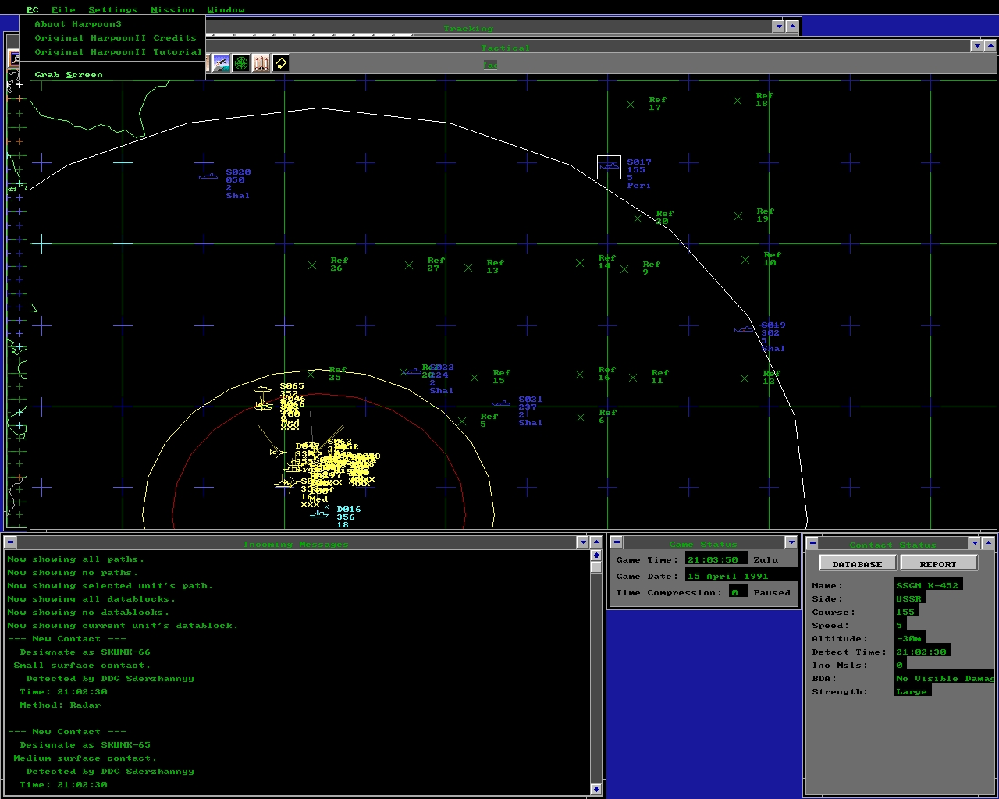The image size is (999, 799).
Task: Click the yellow course arrow toolbar icon
Action: click(280, 63)
